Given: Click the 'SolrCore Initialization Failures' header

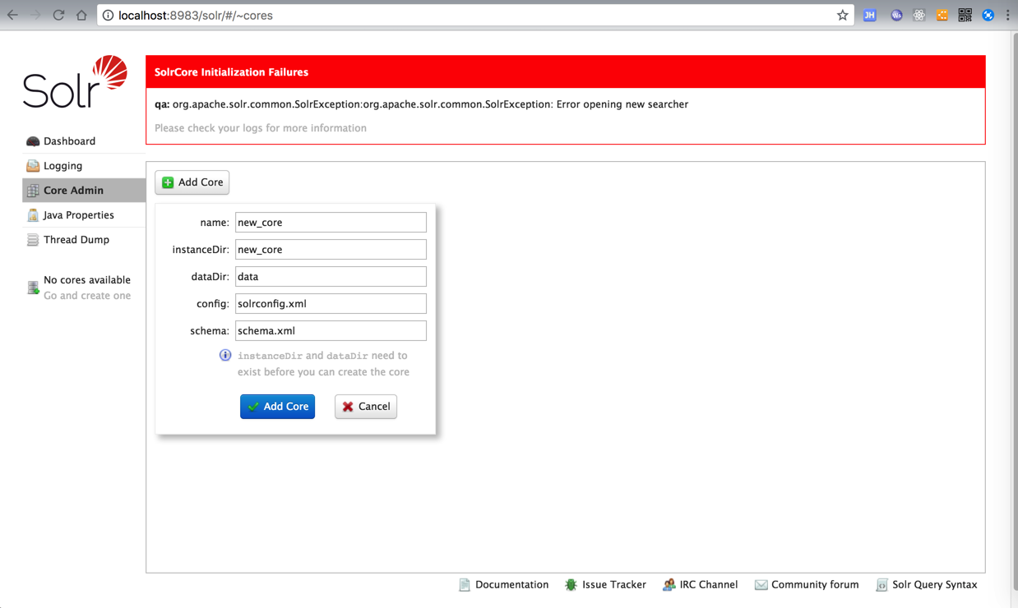Looking at the screenshot, I should point(231,72).
